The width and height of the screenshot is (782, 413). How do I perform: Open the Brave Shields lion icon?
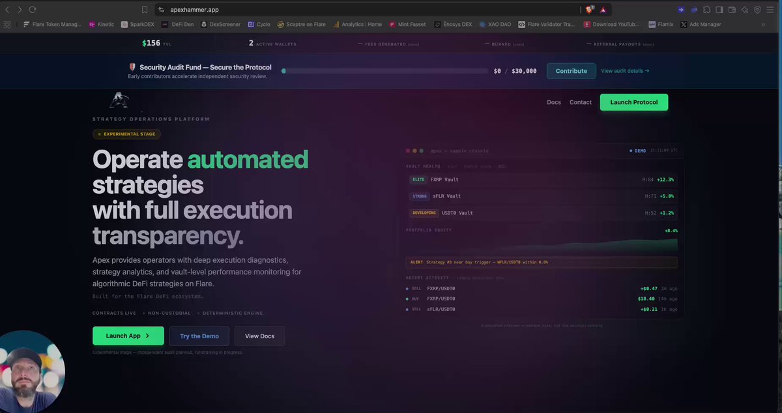(x=589, y=10)
